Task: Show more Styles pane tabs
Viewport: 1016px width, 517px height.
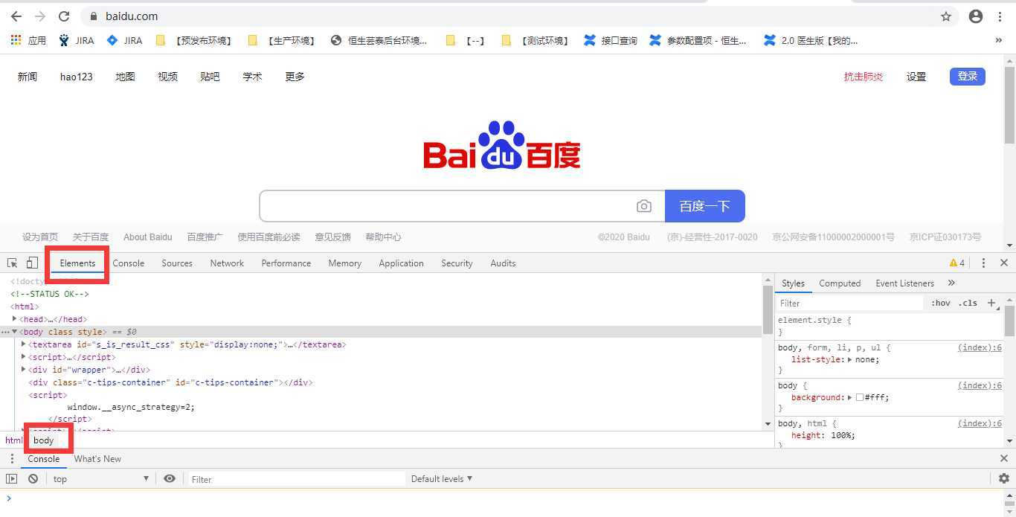Action: coord(951,283)
